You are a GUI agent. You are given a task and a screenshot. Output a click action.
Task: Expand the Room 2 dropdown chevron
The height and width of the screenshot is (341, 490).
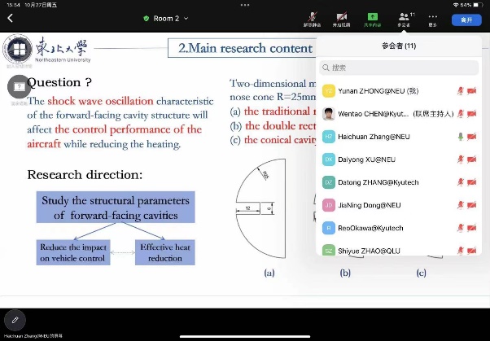(186, 19)
